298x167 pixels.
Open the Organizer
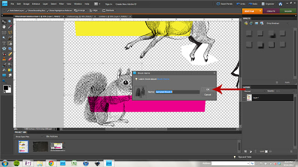pyautogui.click(x=268, y=4)
